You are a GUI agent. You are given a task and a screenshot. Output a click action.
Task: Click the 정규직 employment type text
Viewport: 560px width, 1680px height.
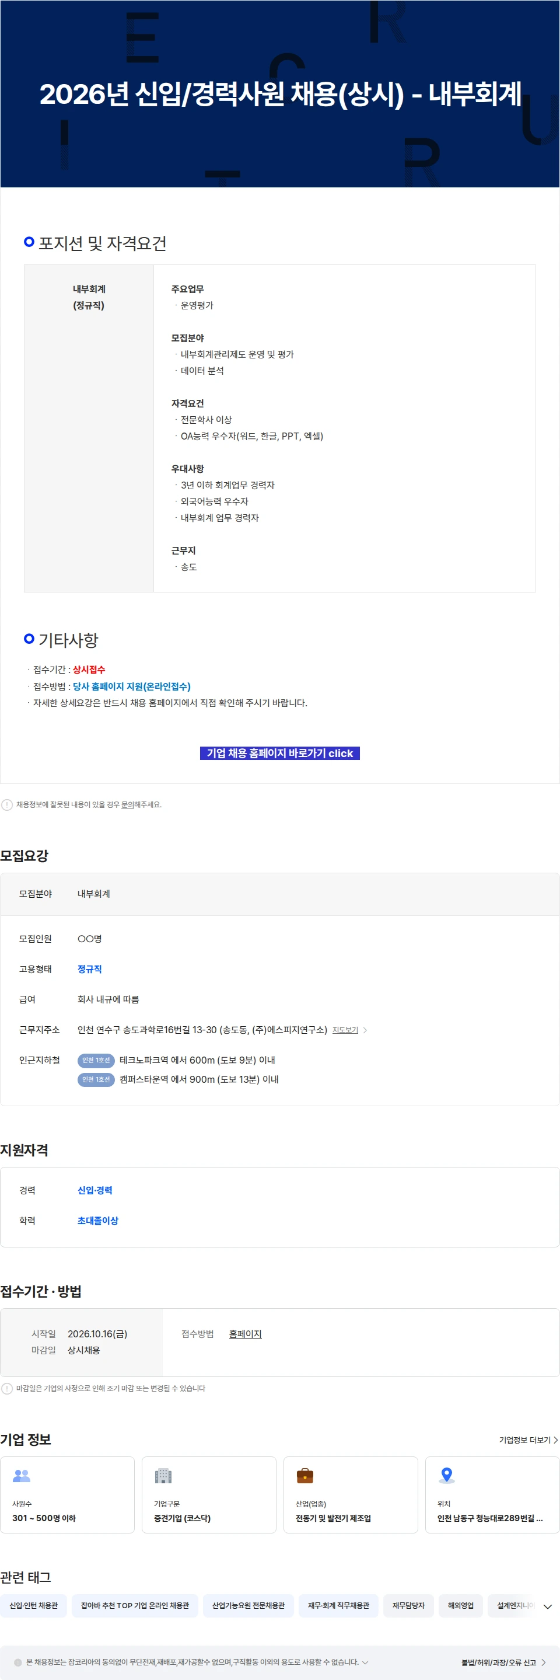click(89, 968)
